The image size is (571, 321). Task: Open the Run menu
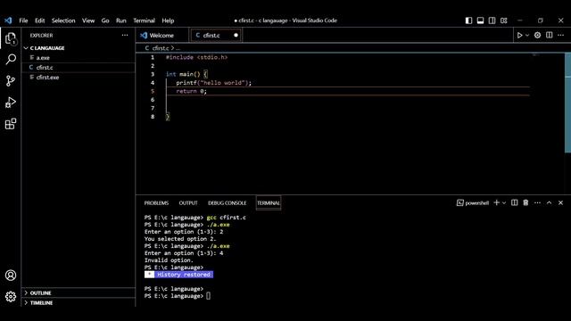pyautogui.click(x=121, y=21)
